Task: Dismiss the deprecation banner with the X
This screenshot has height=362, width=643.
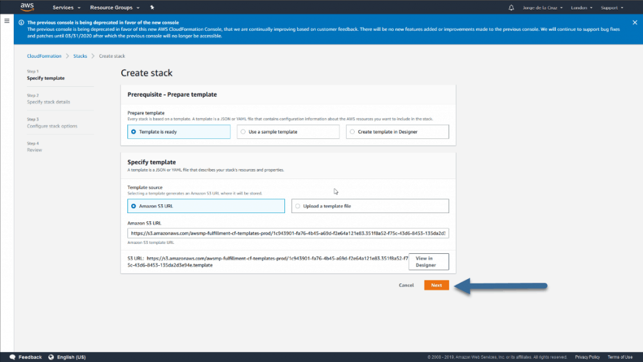Action: tap(634, 23)
